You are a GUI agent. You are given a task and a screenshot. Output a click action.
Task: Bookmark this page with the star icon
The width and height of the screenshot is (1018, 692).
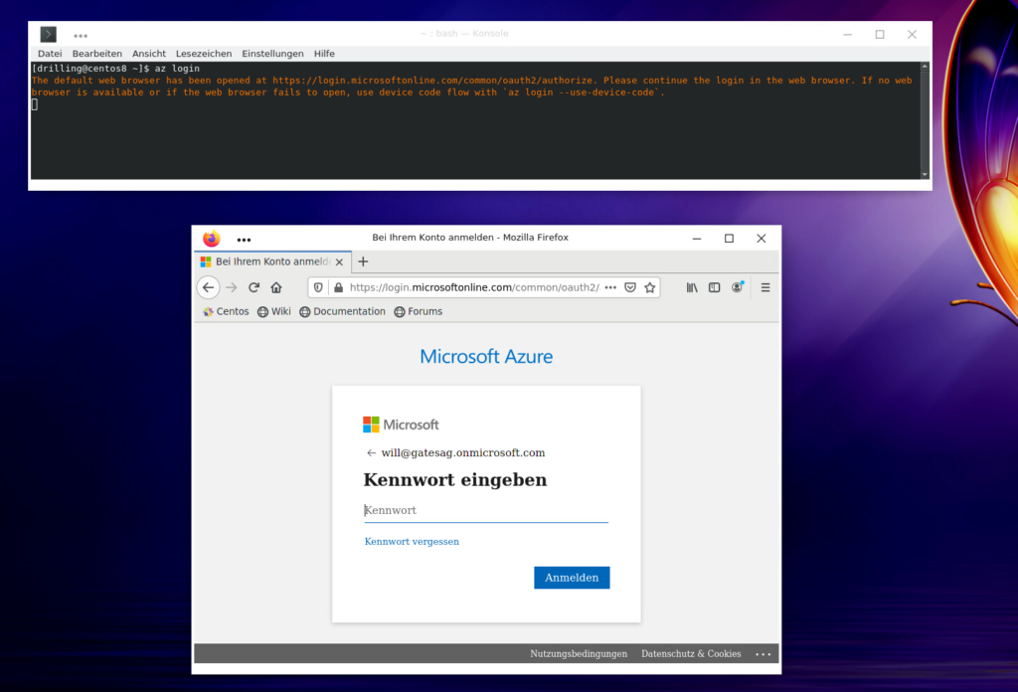tap(650, 287)
